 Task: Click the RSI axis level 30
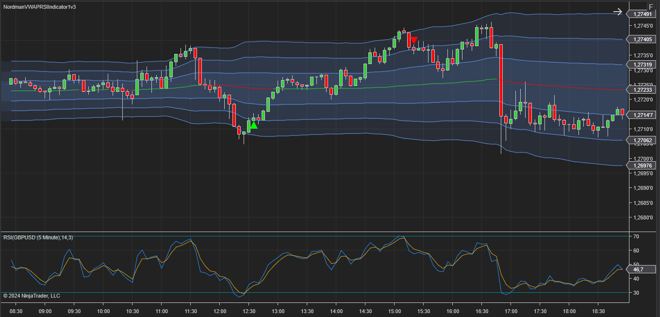636,293
